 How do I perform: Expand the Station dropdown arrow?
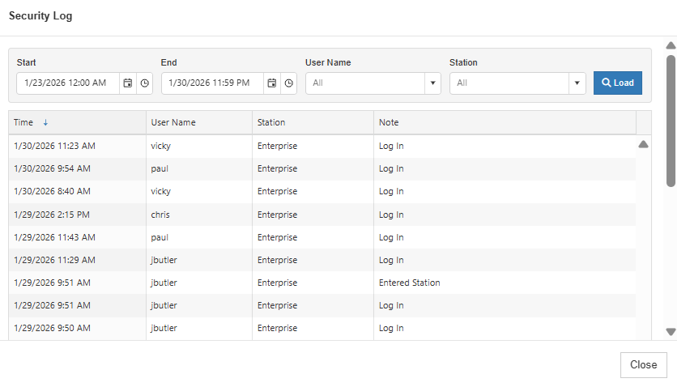pos(577,83)
